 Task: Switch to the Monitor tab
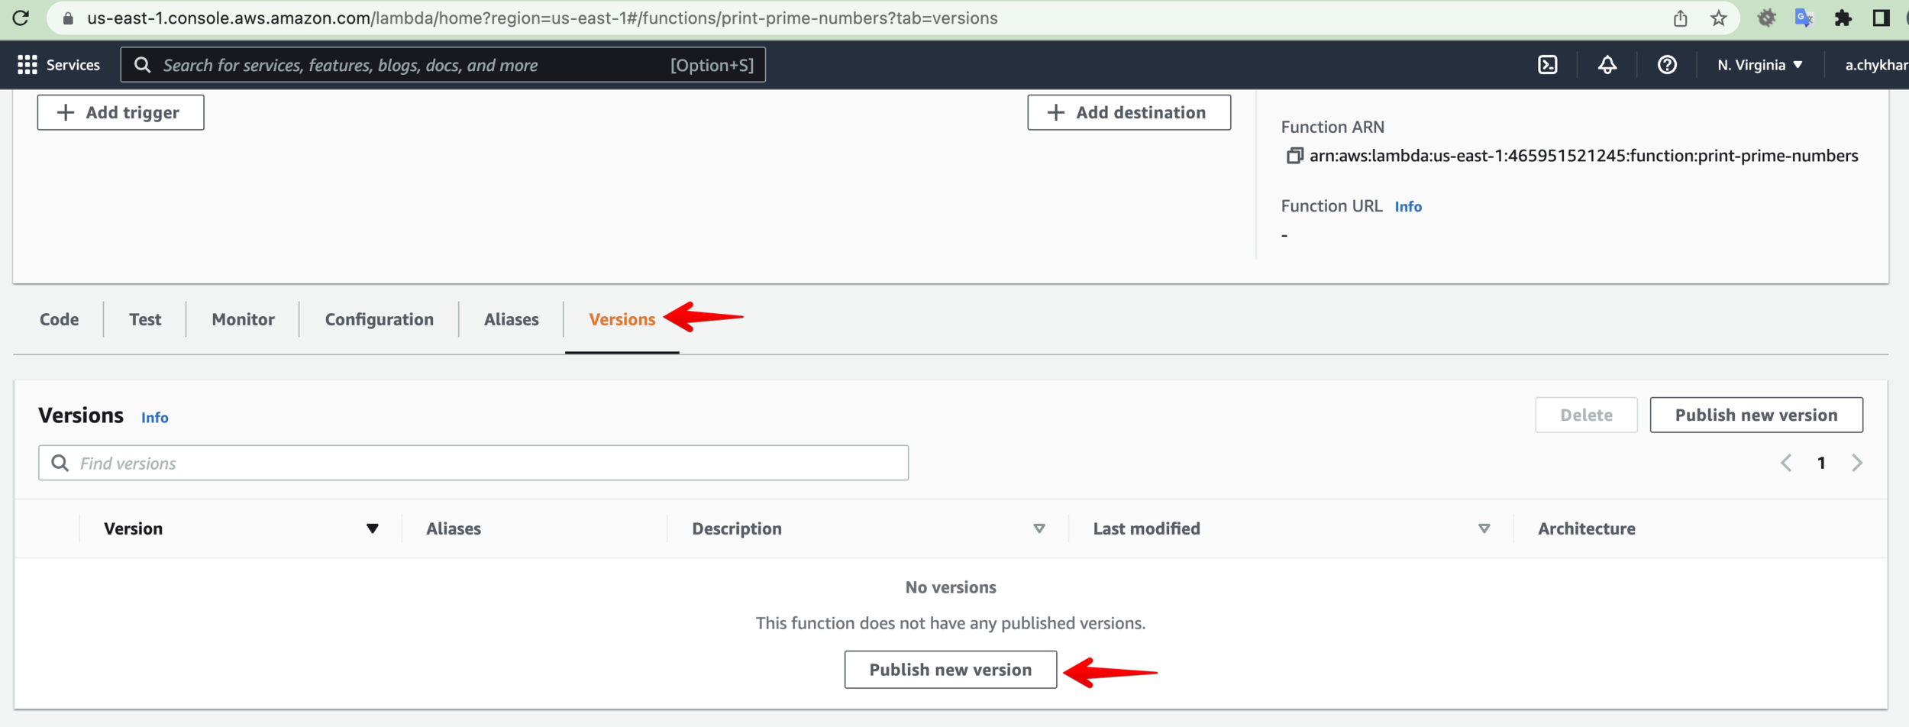click(243, 319)
